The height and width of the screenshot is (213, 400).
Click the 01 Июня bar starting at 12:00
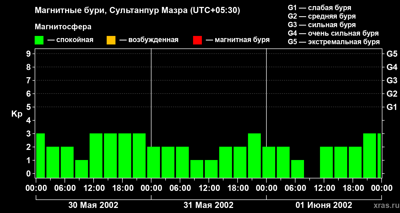coord(326,162)
